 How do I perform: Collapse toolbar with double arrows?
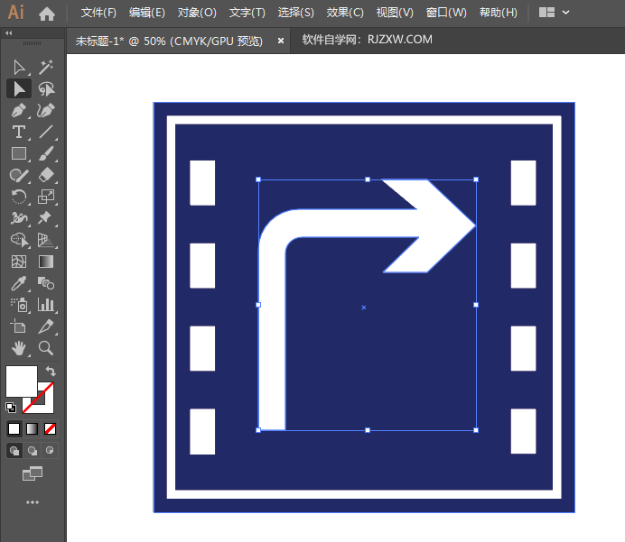[9, 33]
